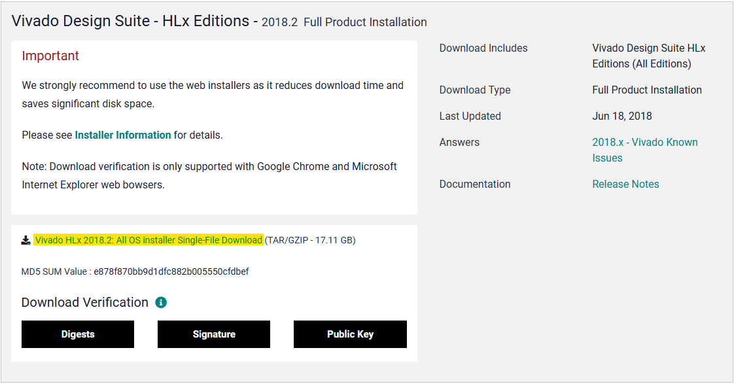Click the red Important heading
734x384 pixels.
click(50, 56)
